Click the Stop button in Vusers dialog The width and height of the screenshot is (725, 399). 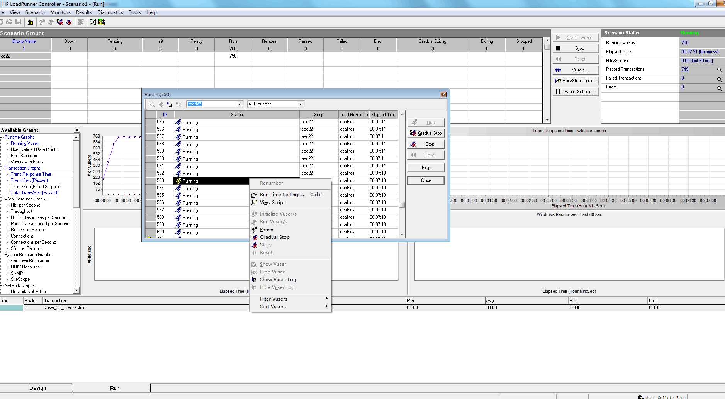click(x=426, y=144)
